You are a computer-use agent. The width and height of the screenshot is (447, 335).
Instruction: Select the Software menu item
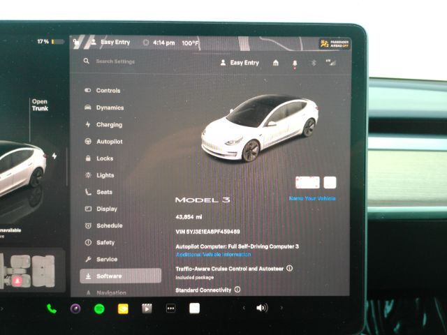click(x=120, y=276)
